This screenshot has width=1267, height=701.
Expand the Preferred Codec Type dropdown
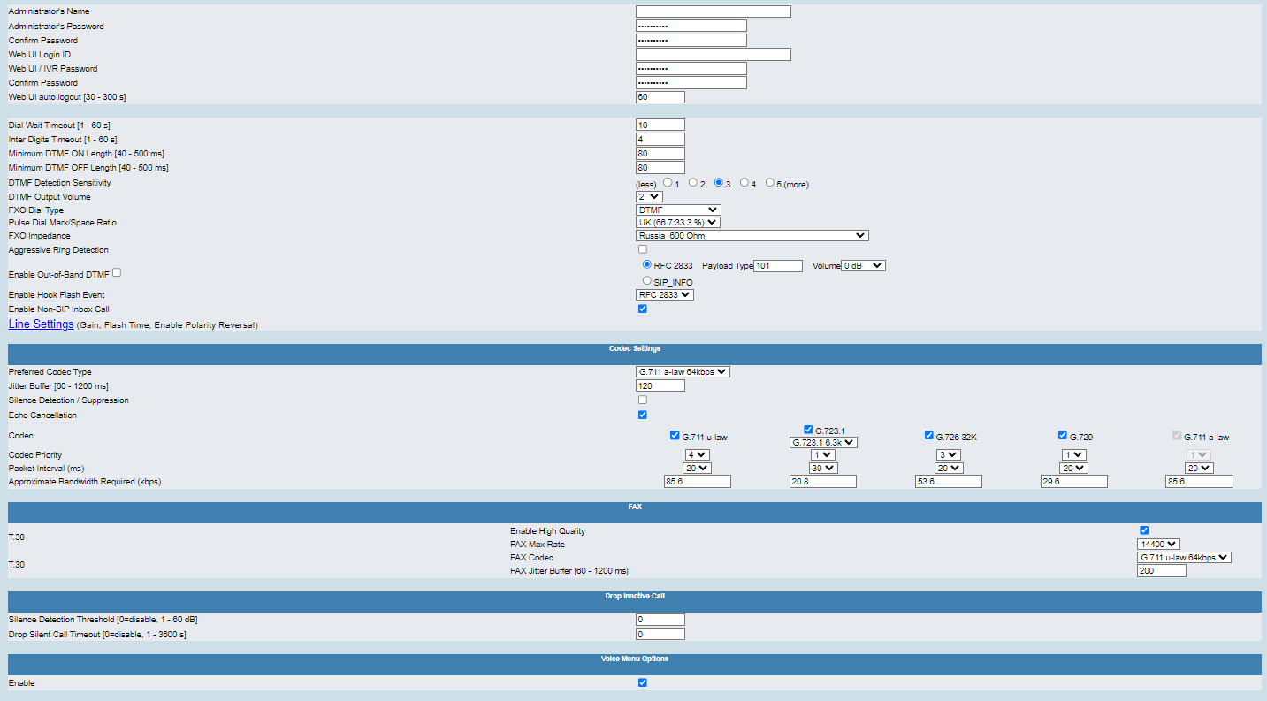point(683,372)
